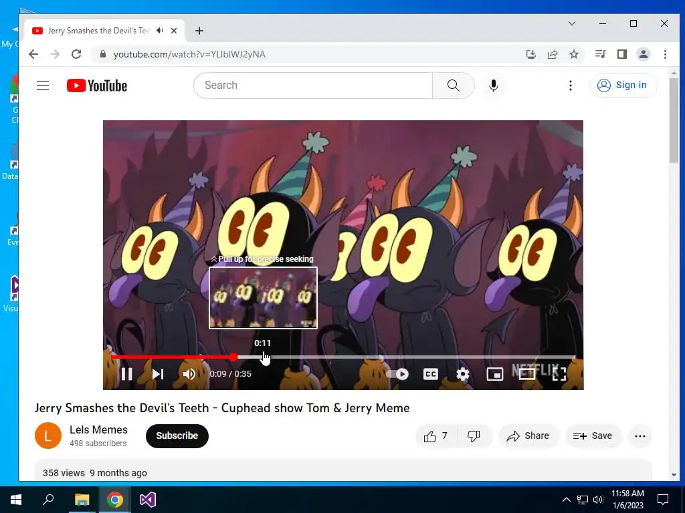Reload the YouTube page
685x513 pixels.
click(x=76, y=54)
